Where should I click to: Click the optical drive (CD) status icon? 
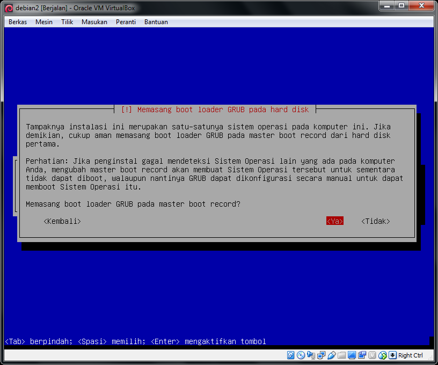click(x=301, y=355)
